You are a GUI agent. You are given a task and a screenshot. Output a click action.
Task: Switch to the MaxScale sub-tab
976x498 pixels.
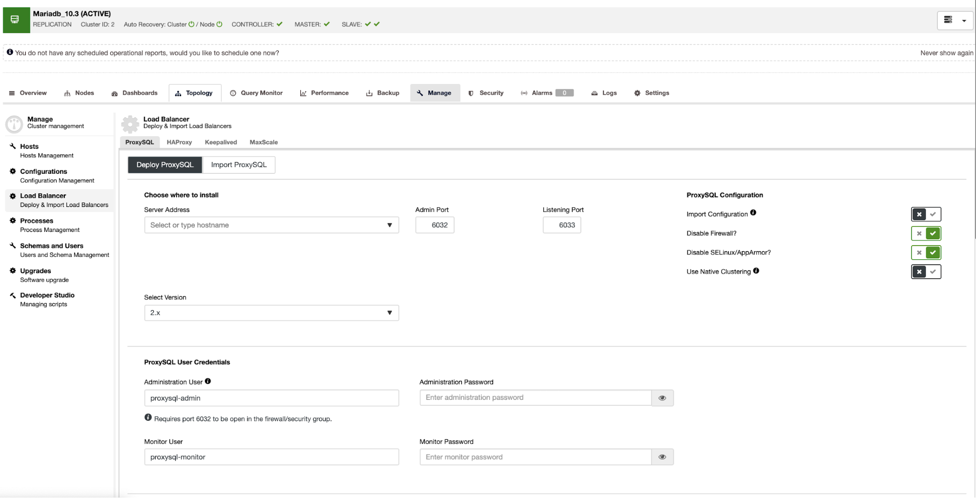point(264,142)
